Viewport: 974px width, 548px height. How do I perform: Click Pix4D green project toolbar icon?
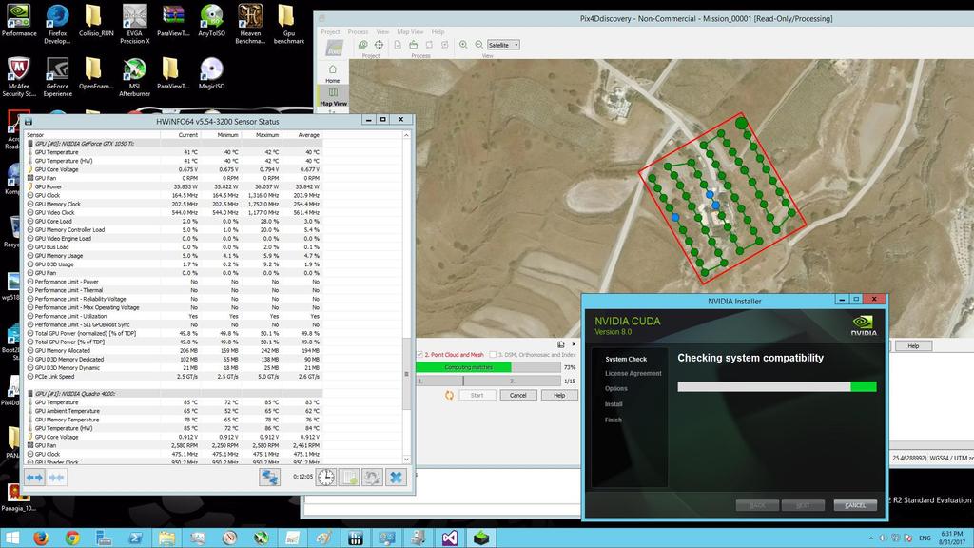(x=362, y=45)
